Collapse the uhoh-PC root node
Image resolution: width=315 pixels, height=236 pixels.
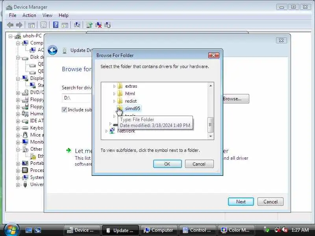click(11, 36)
